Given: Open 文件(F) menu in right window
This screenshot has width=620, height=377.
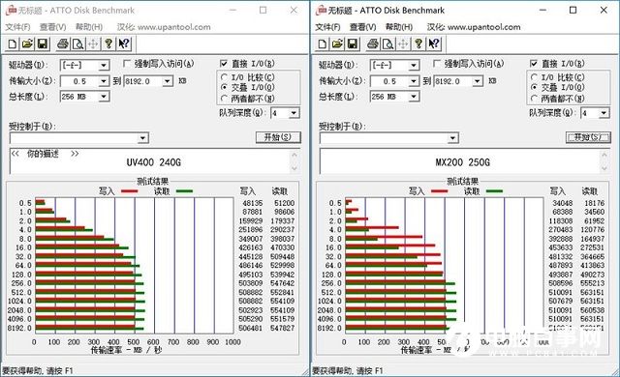Looking at the screenshot, I should coord(327,27).
